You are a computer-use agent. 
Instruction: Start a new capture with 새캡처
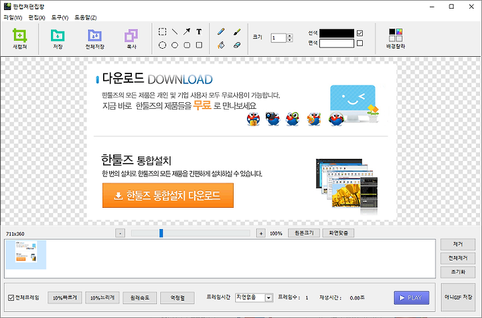point(19,38)
